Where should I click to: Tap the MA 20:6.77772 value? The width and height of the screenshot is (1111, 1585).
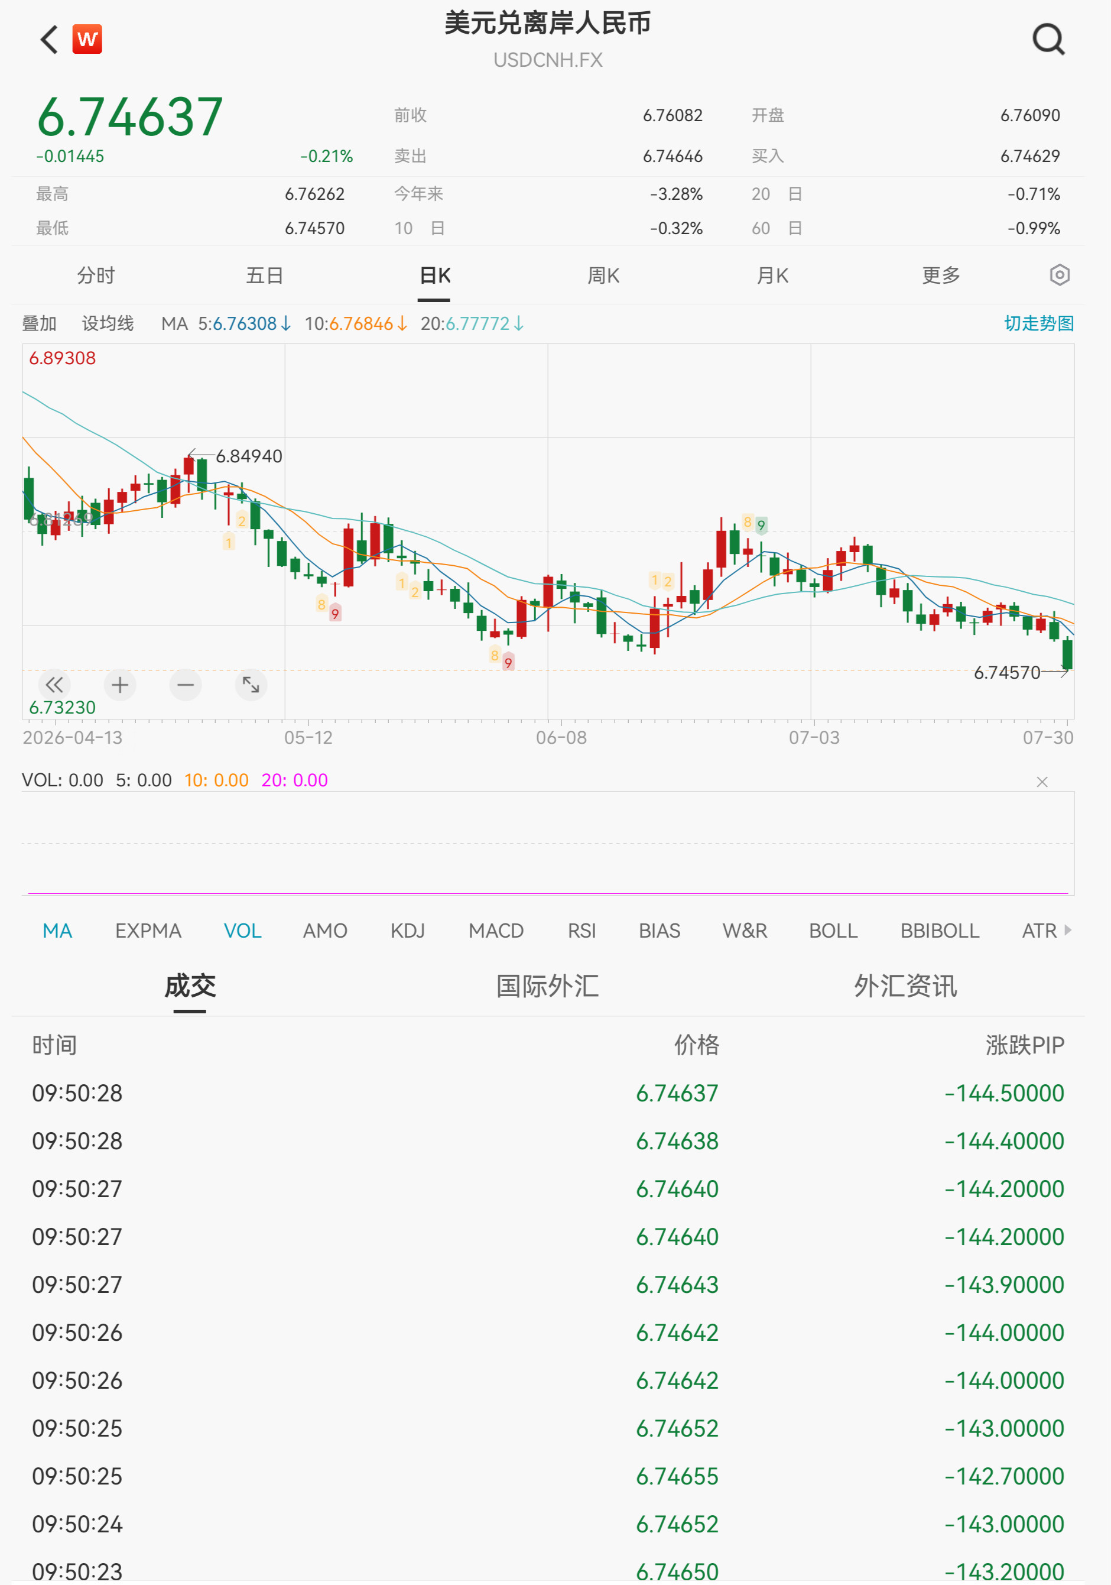click(473, 323)
